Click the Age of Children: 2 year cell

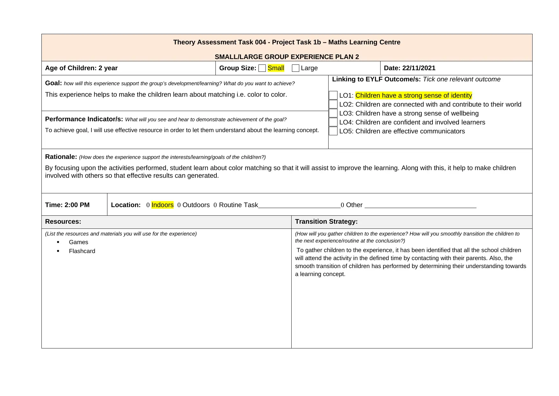(x=128, y=68)
